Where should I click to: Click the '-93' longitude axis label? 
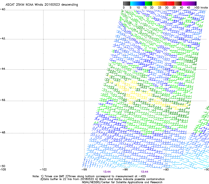(x=166, y=170)
